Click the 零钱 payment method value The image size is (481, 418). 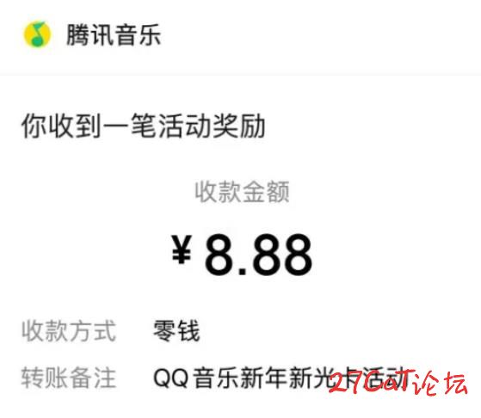[176, 331]
